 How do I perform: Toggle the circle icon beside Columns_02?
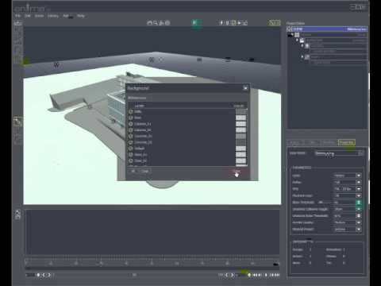131,130
